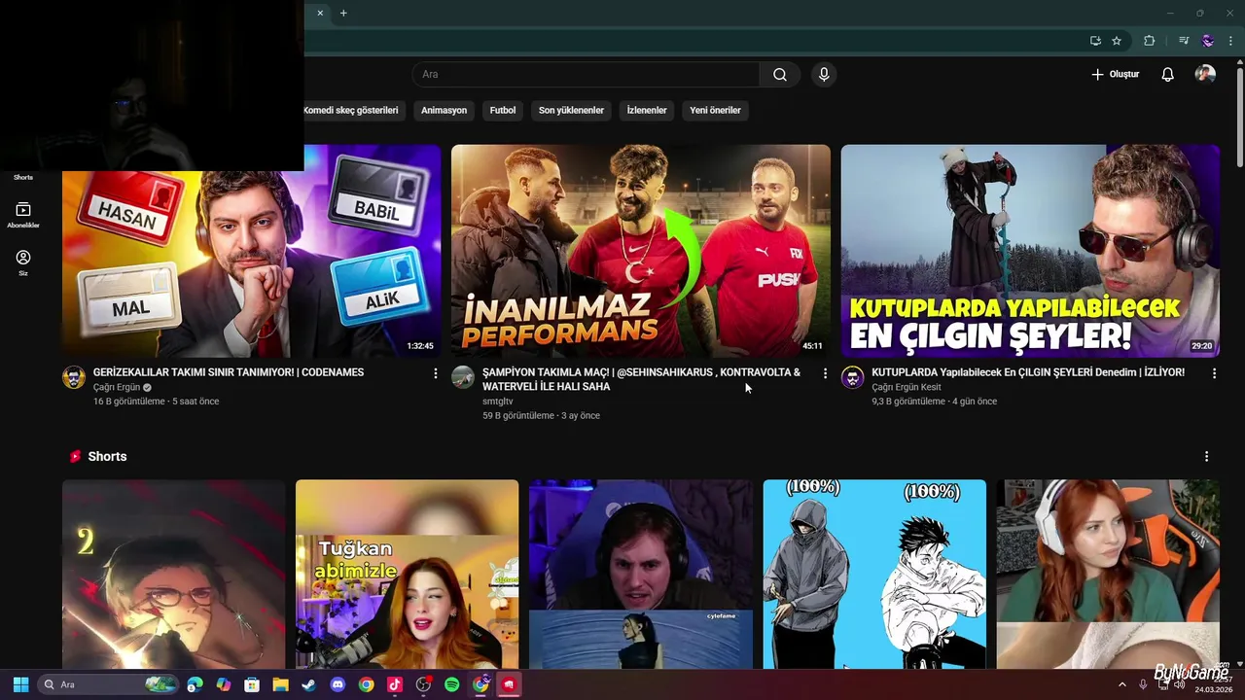
Task: Open the YouTube account avatar menu
Action: pos(1205,75)
